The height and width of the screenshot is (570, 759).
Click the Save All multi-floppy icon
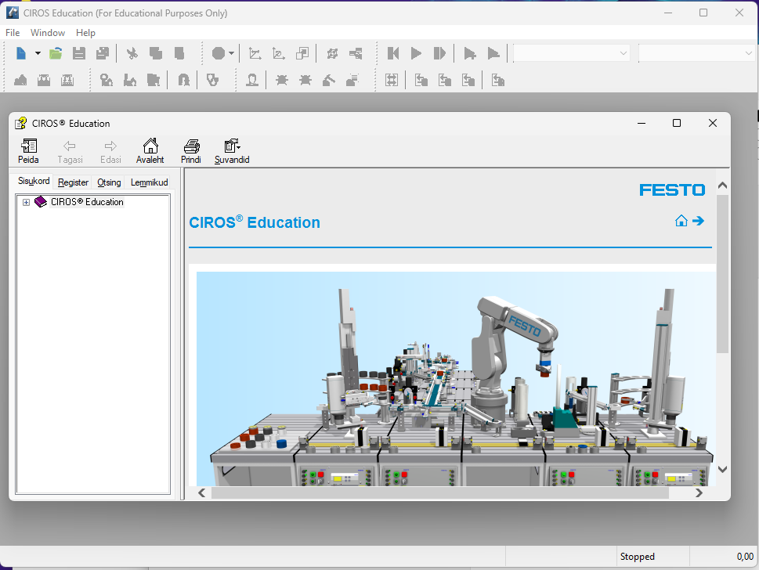(x=102, y=53)
